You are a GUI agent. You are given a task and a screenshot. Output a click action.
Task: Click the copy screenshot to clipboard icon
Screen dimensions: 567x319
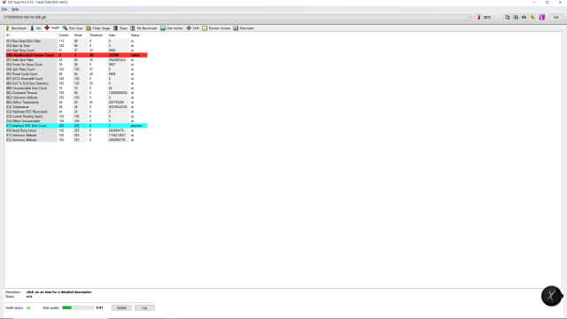516,17
